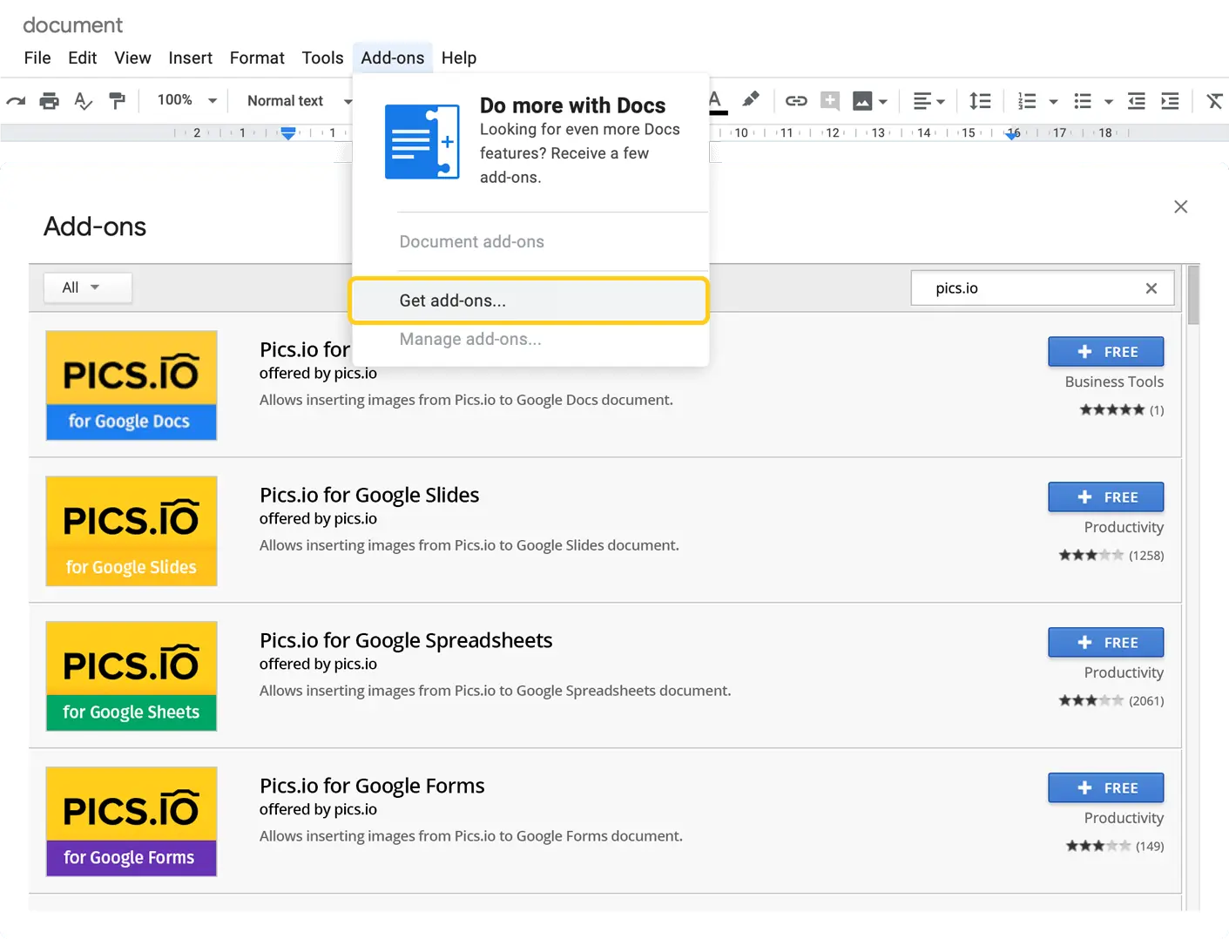Click the add-ons list vertical scrollbar
Screen dimensions: 1229x939
pos(1193,296)
